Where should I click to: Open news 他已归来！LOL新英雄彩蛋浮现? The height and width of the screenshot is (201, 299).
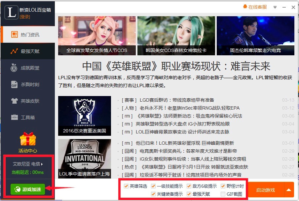(185, 143)
